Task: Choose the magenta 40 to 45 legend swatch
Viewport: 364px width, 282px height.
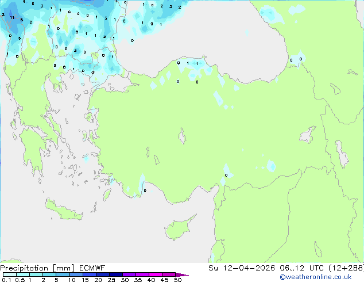Action: [156, 275]
